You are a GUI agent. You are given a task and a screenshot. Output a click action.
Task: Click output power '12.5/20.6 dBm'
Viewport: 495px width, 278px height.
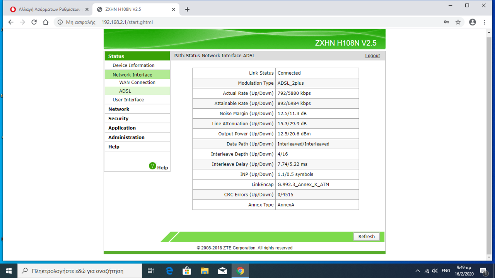(294, 134)
